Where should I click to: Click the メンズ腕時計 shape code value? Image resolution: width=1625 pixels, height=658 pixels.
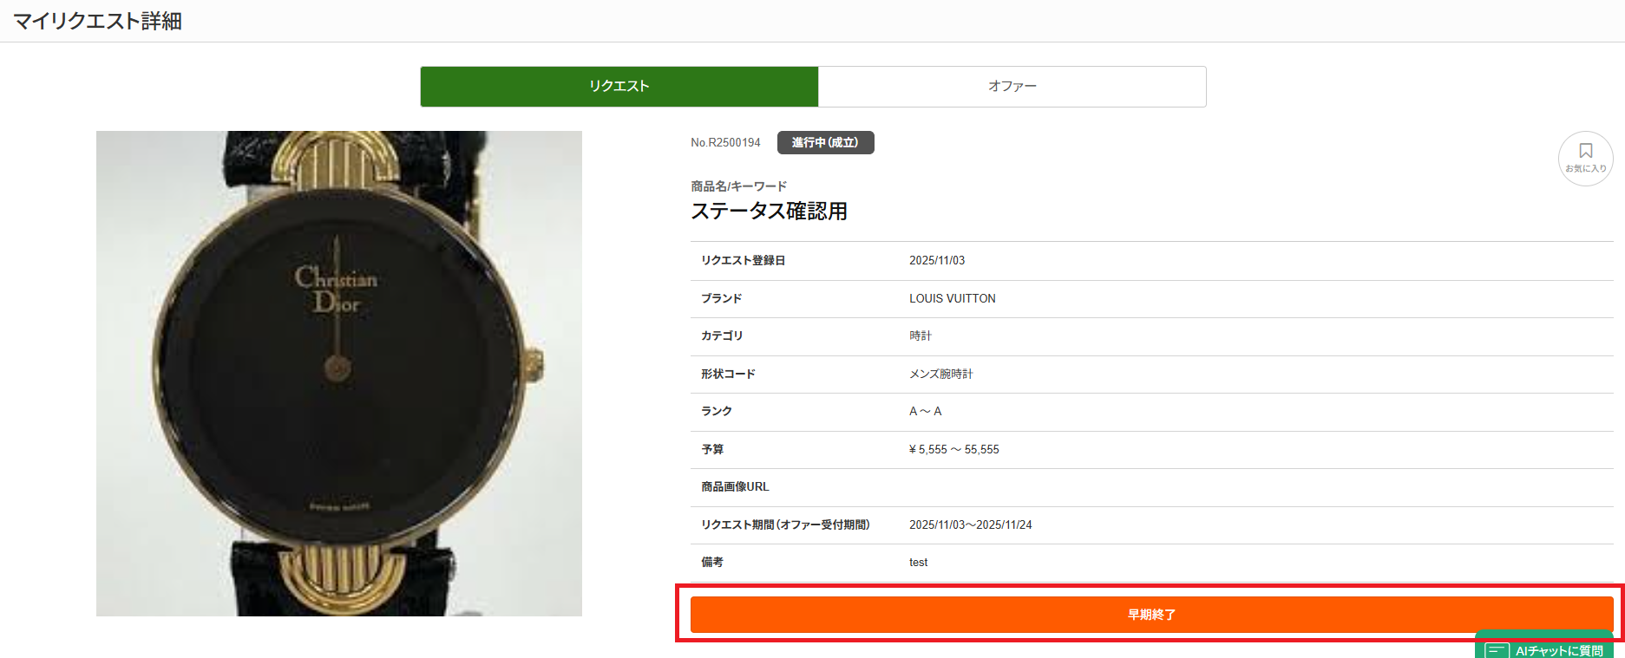coord(940,374)
